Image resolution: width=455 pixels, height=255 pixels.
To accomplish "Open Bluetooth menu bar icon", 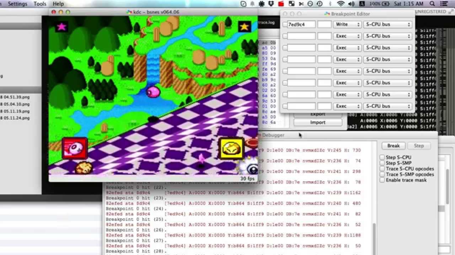I will pyautogui.click(x=330, y=4).
